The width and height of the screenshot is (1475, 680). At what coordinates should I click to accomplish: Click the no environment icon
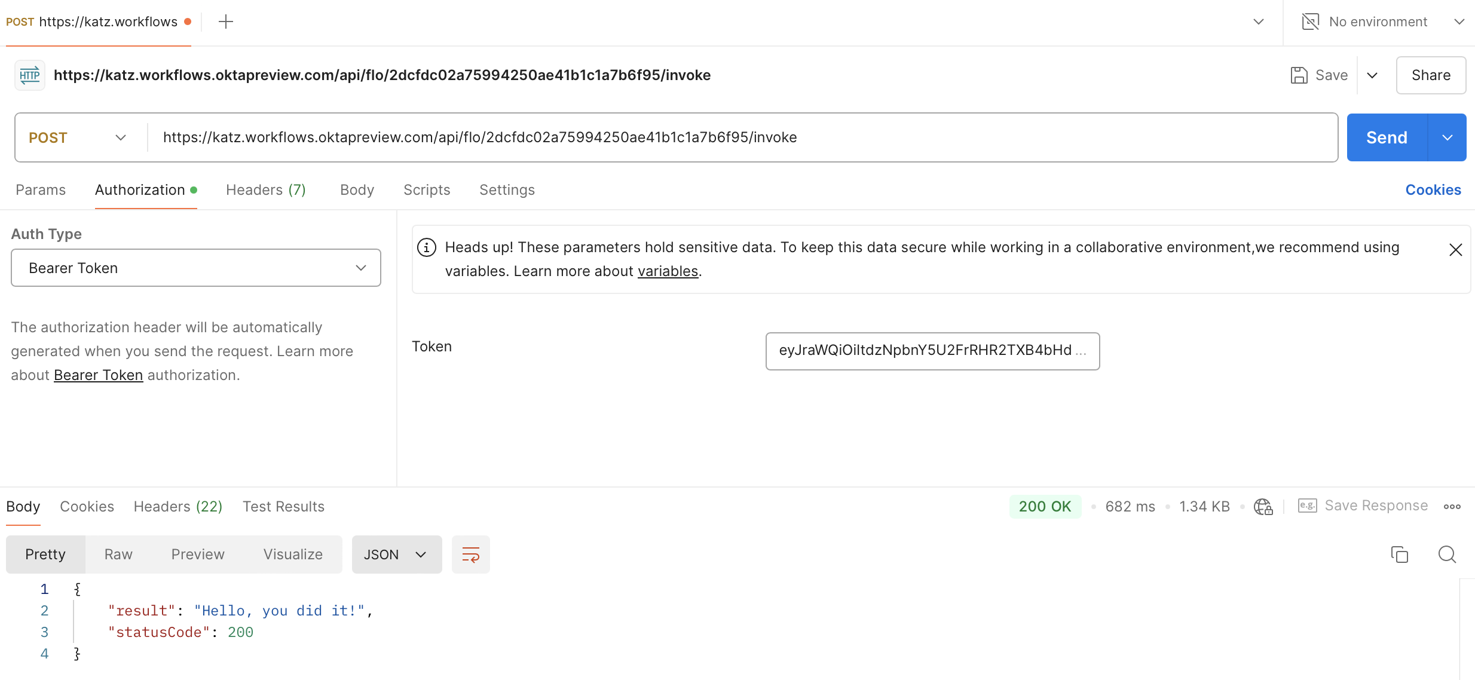coord(1310,22)
